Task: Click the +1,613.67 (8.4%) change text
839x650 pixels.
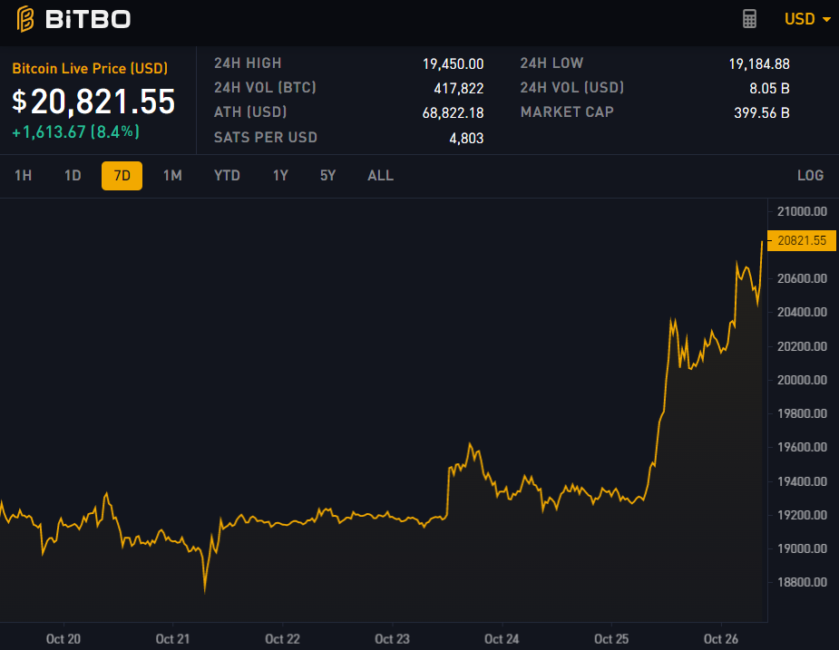Action: (x=76, y=132)
